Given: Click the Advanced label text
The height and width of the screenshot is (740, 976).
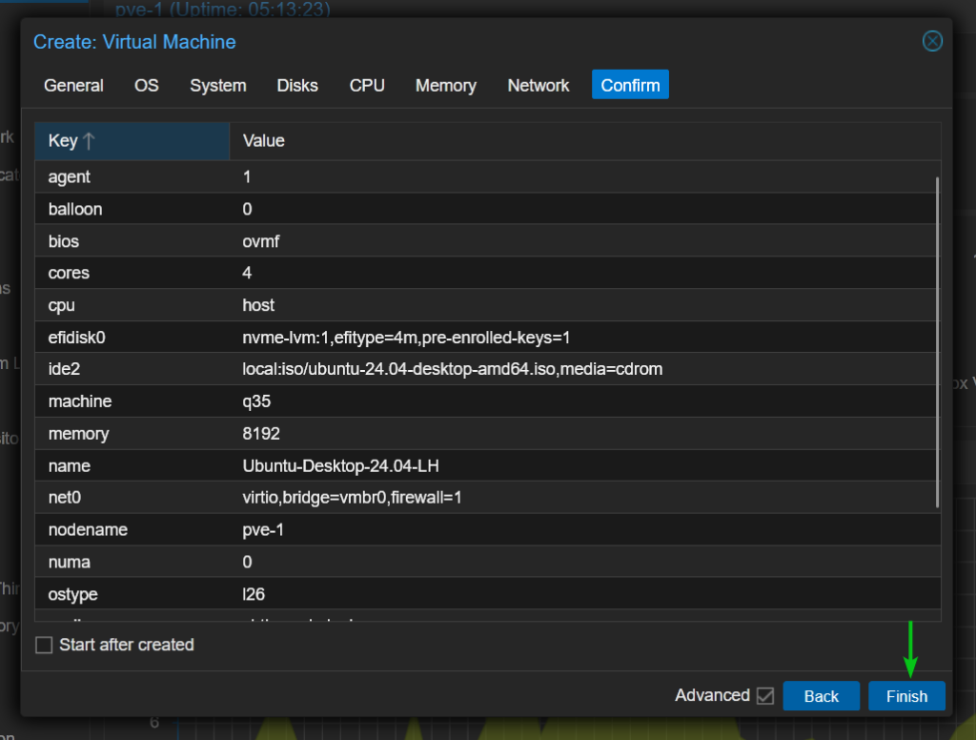Looking at the screenshot, I should pos(712,695).
